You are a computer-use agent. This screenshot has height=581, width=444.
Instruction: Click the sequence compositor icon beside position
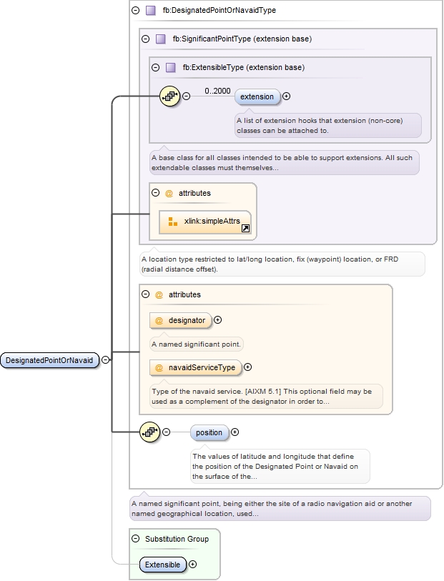150,432
